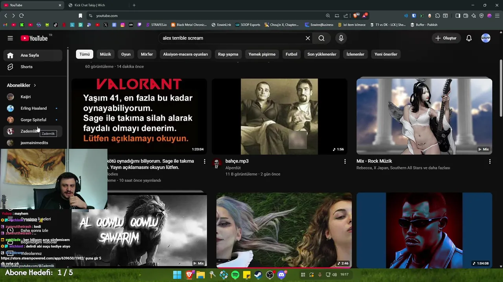Open the account avatar menu

point(486,38)
